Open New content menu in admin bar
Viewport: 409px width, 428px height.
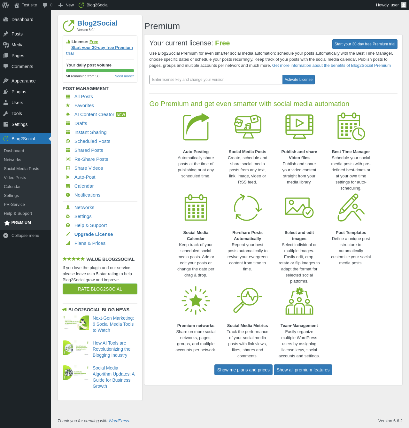(x=66, y=5)
